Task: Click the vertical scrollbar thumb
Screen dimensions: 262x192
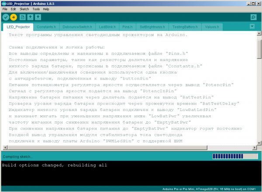Action: point(259,49)
